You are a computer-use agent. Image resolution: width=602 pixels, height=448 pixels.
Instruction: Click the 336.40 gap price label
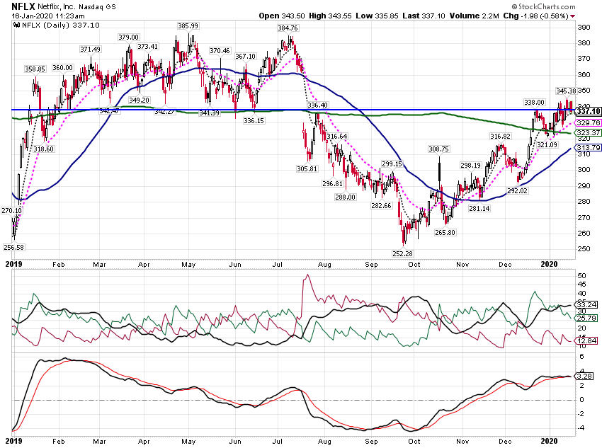(x=317, y=105)
